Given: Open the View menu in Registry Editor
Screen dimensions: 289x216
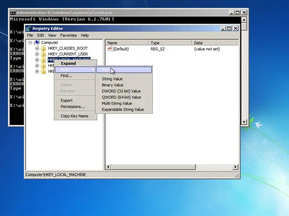Looking at the screenshot, I should tap(52, 35).
